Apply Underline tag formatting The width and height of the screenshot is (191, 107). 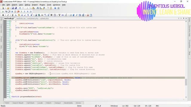pos(13,15)
